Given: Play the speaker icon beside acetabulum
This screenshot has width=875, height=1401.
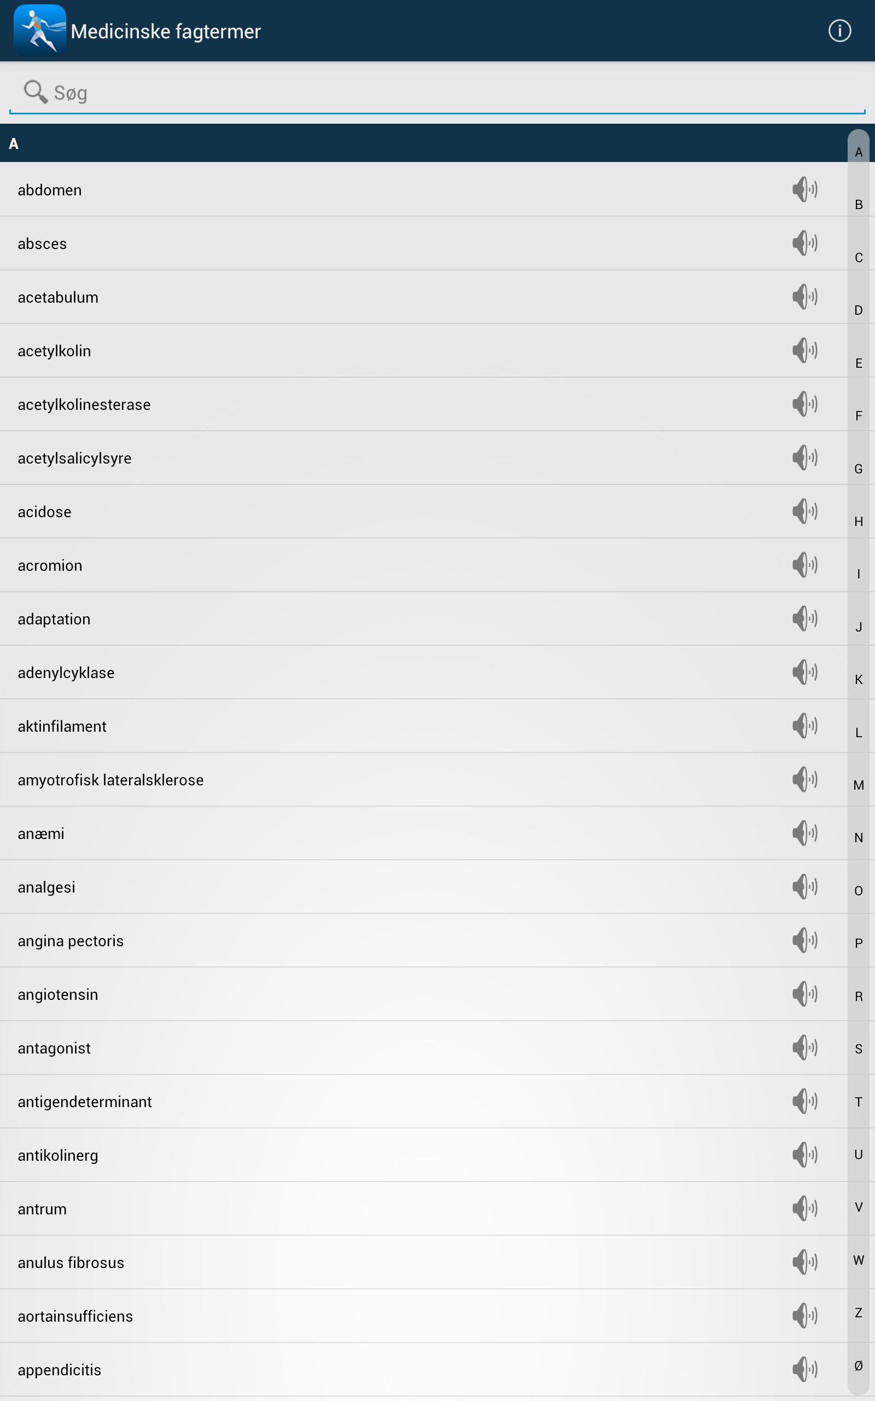Looking at the screenshot, I should tap(804, 297).
